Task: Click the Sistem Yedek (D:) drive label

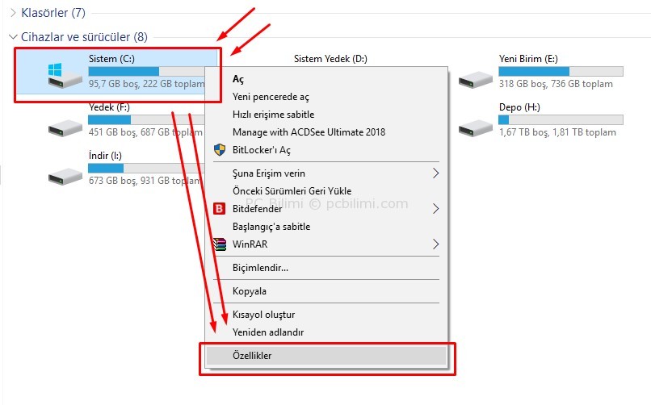Action: (x=330, y=59)
